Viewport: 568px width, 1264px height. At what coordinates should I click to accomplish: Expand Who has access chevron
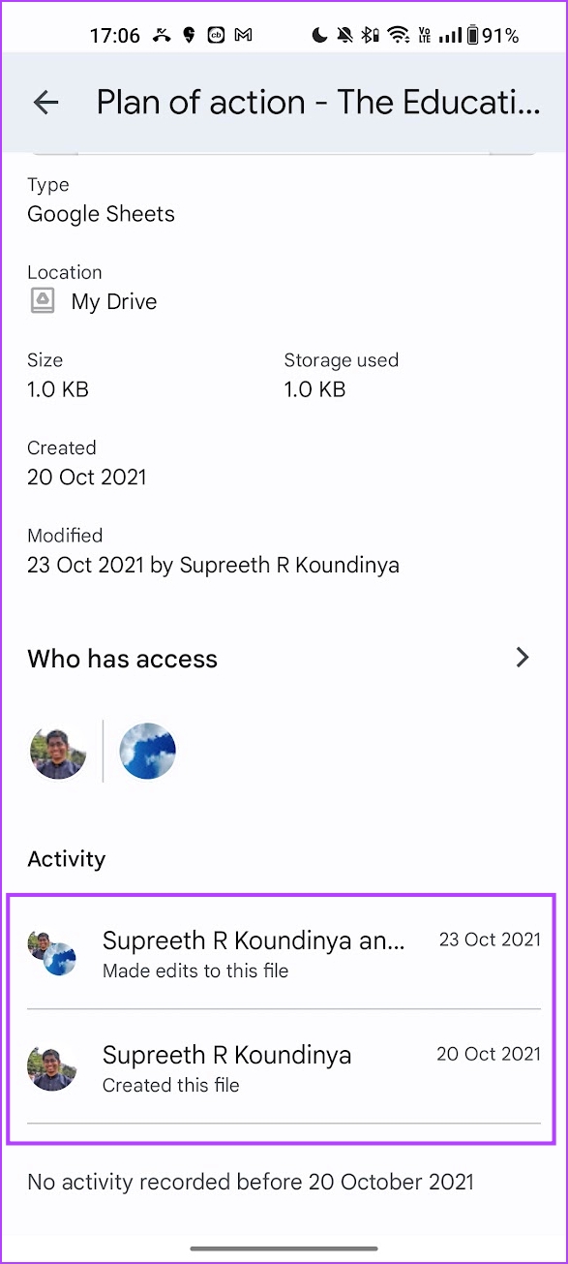pyautogui.click(x=523, y=658)
